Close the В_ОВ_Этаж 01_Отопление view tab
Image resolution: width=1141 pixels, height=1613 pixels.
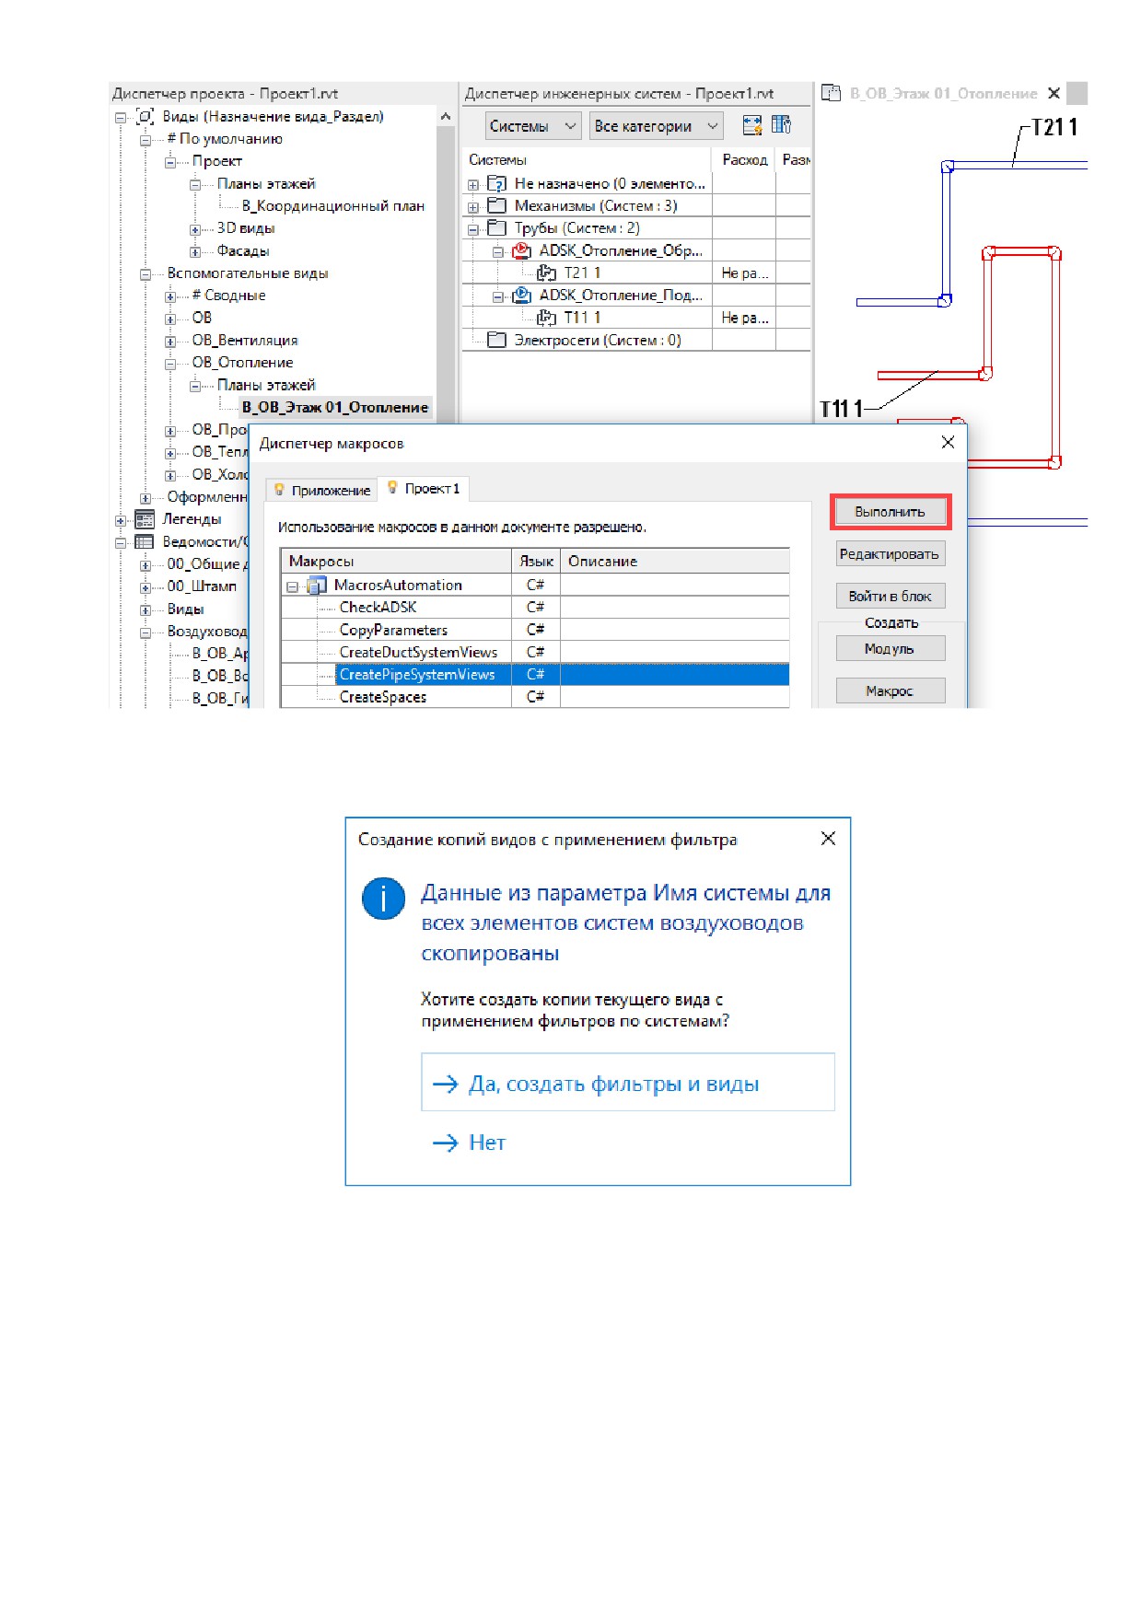(x=1054, y=93)
